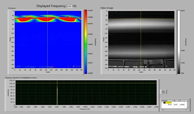
Task: Click the 20.000 maximum frequency axis value
Action: (x=157, y=107)
